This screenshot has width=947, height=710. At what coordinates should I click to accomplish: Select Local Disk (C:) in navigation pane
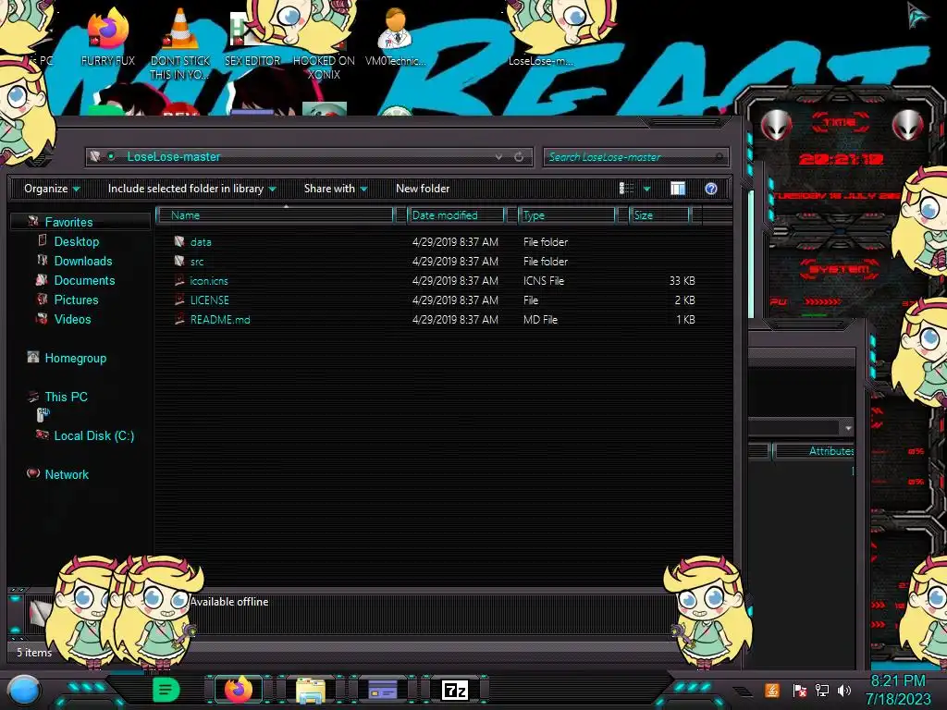coord(94,435)
